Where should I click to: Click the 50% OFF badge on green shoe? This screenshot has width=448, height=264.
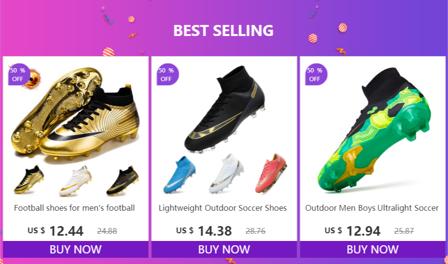(316, 74)
